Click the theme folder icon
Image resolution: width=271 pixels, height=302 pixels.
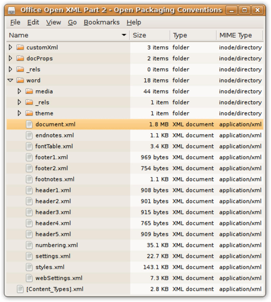[x=30, y=113]
